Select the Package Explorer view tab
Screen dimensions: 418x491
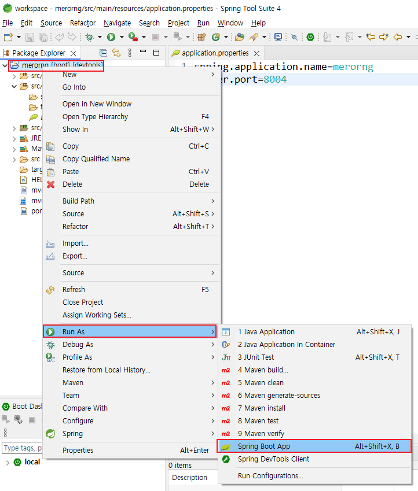[x=39, y=53]
